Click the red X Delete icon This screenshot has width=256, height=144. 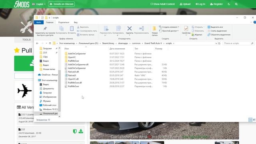tap(130, 28)
